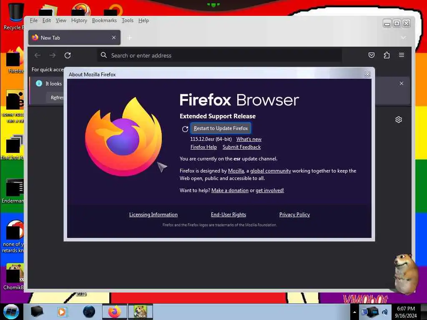Open the Windows Start button

[x=11, y=312]
